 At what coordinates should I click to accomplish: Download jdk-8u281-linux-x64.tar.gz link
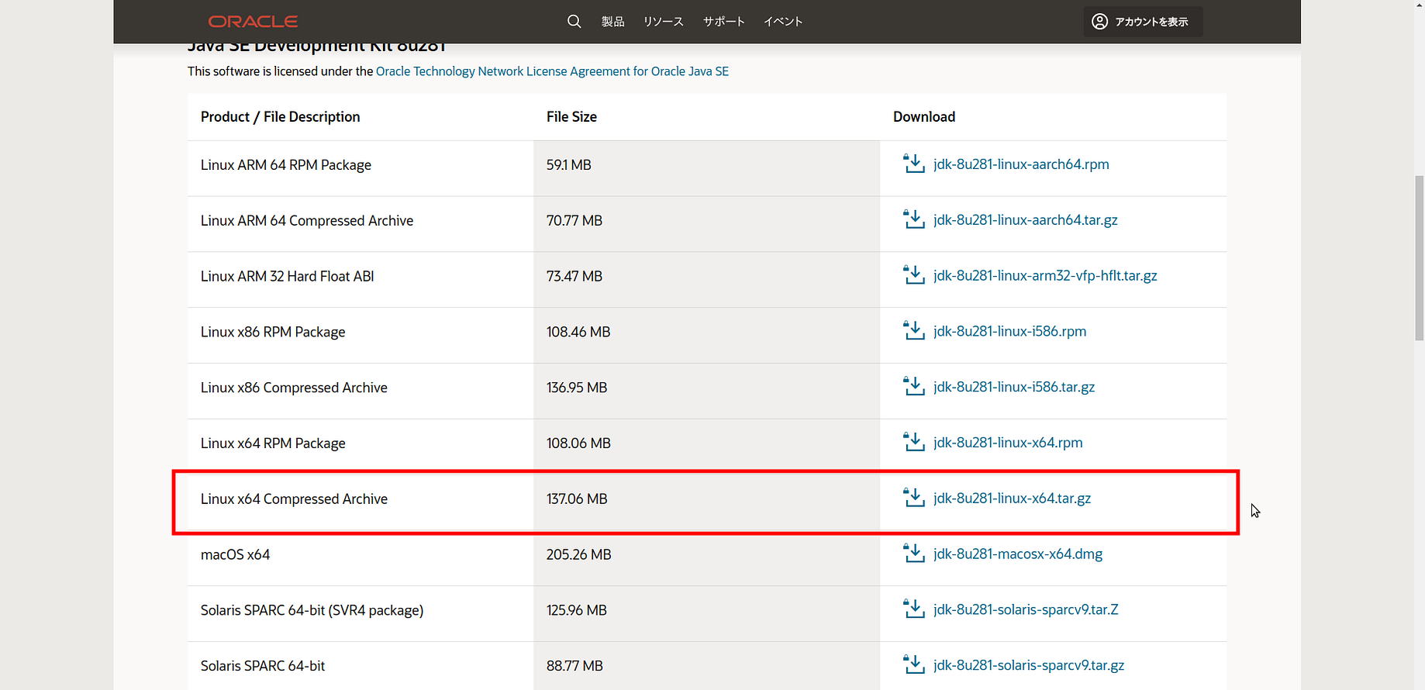1012,499
